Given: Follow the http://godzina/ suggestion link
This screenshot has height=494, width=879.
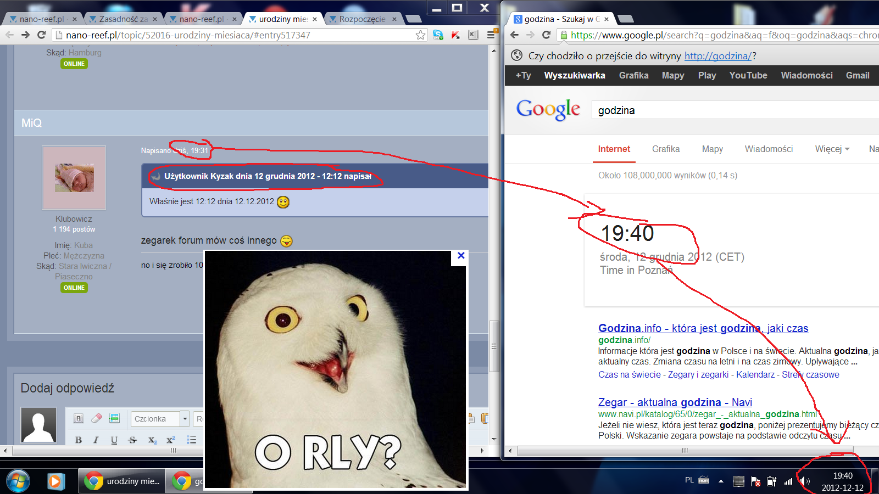Looking at the screenshot, I should tap(717, 56).
